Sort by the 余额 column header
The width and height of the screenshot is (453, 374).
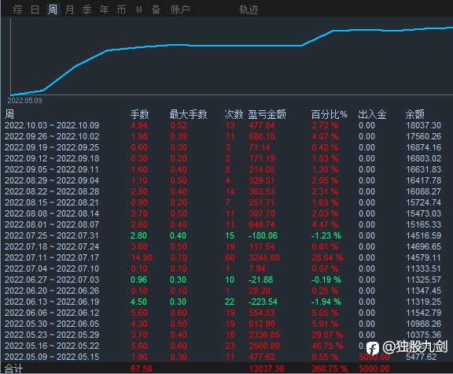415,114
